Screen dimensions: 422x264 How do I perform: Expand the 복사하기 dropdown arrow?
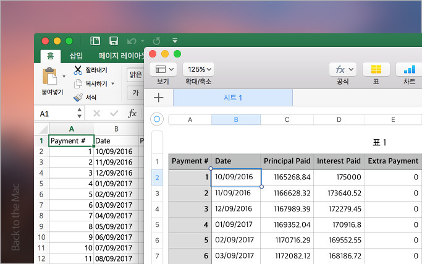click(113, 84)
